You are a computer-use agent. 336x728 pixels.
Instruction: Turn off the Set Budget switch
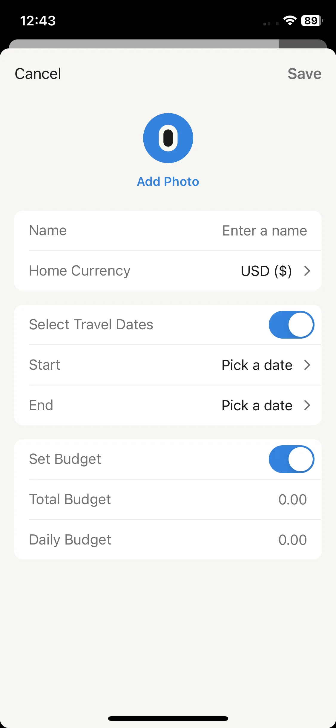tap(291, 459)
